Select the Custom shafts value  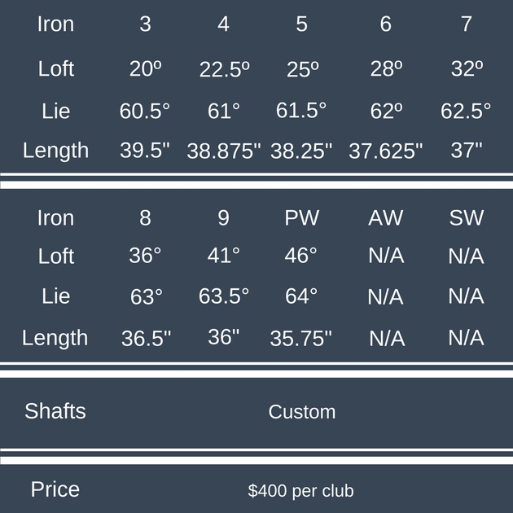(301, 412)
